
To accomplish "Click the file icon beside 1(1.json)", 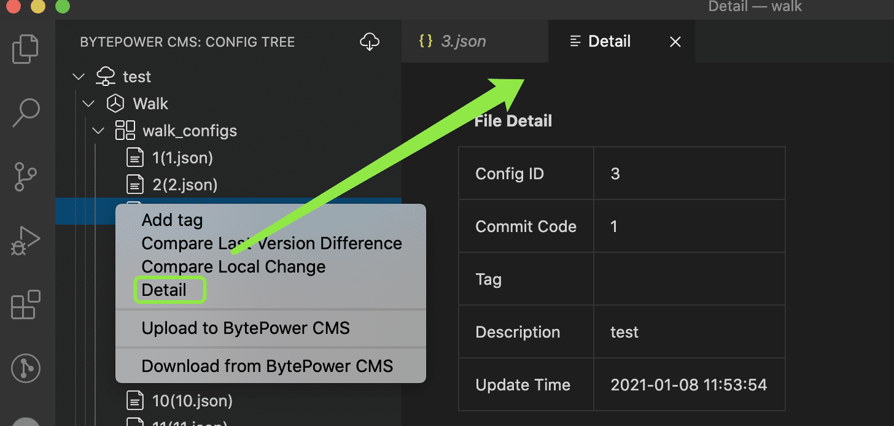I will click(x=134, y=158).
